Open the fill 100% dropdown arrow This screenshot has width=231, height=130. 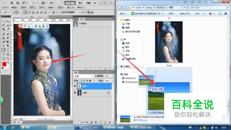(x=112, y=81)
